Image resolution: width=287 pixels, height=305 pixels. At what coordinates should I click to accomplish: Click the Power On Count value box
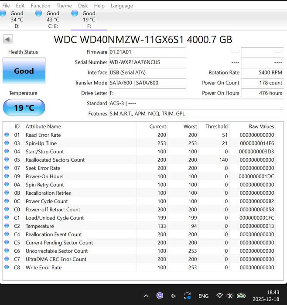[x=262, y=83]
